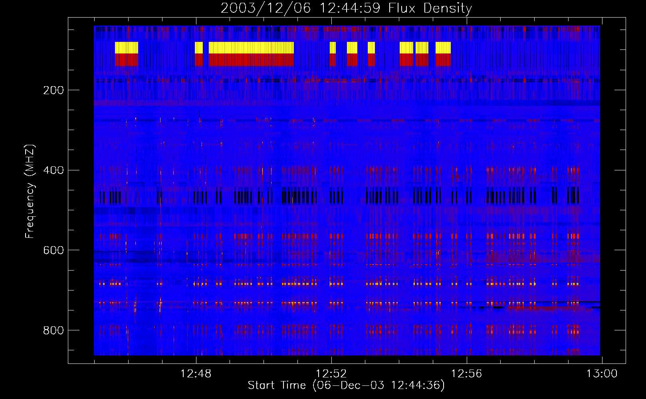646x399 pixels.
Task: Click the 'Start Time (06-Dec-03 12:44:36)' label
Action: tap(346, 385)
